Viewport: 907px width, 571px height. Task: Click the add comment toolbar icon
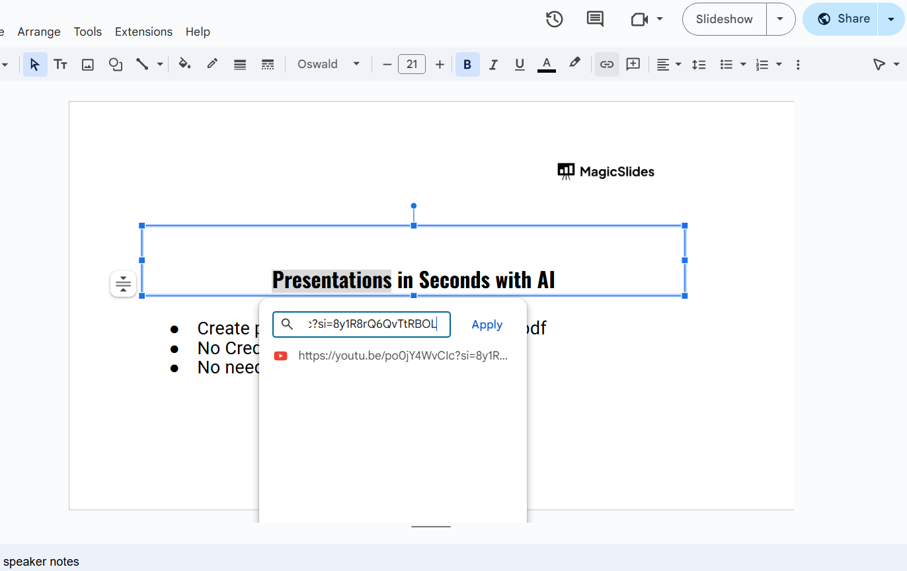(x=633, y=64)
